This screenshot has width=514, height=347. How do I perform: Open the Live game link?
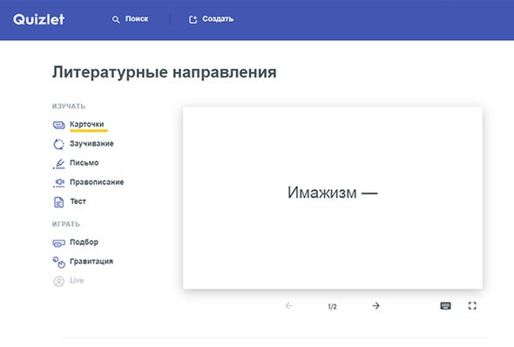77,281
